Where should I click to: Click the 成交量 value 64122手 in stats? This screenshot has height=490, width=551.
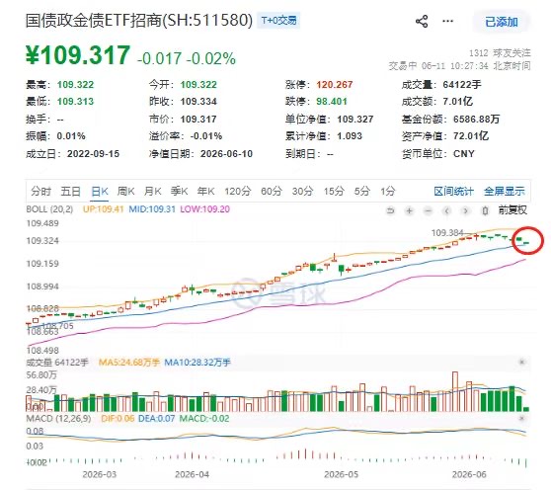coord(462,84)
